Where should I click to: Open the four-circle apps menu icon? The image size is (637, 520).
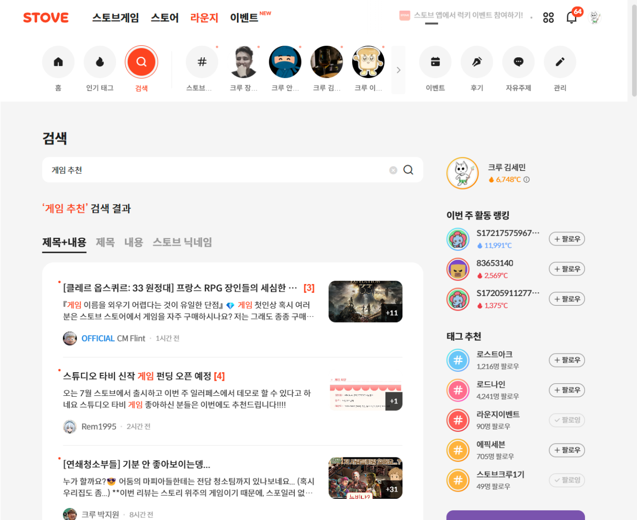pos(548,18)
